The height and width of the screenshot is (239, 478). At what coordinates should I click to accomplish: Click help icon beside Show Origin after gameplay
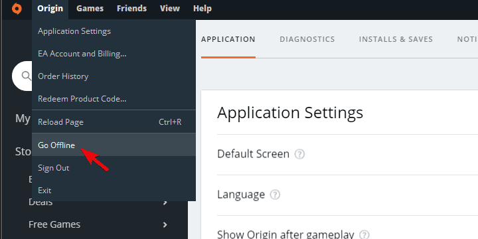click(364, 235)
